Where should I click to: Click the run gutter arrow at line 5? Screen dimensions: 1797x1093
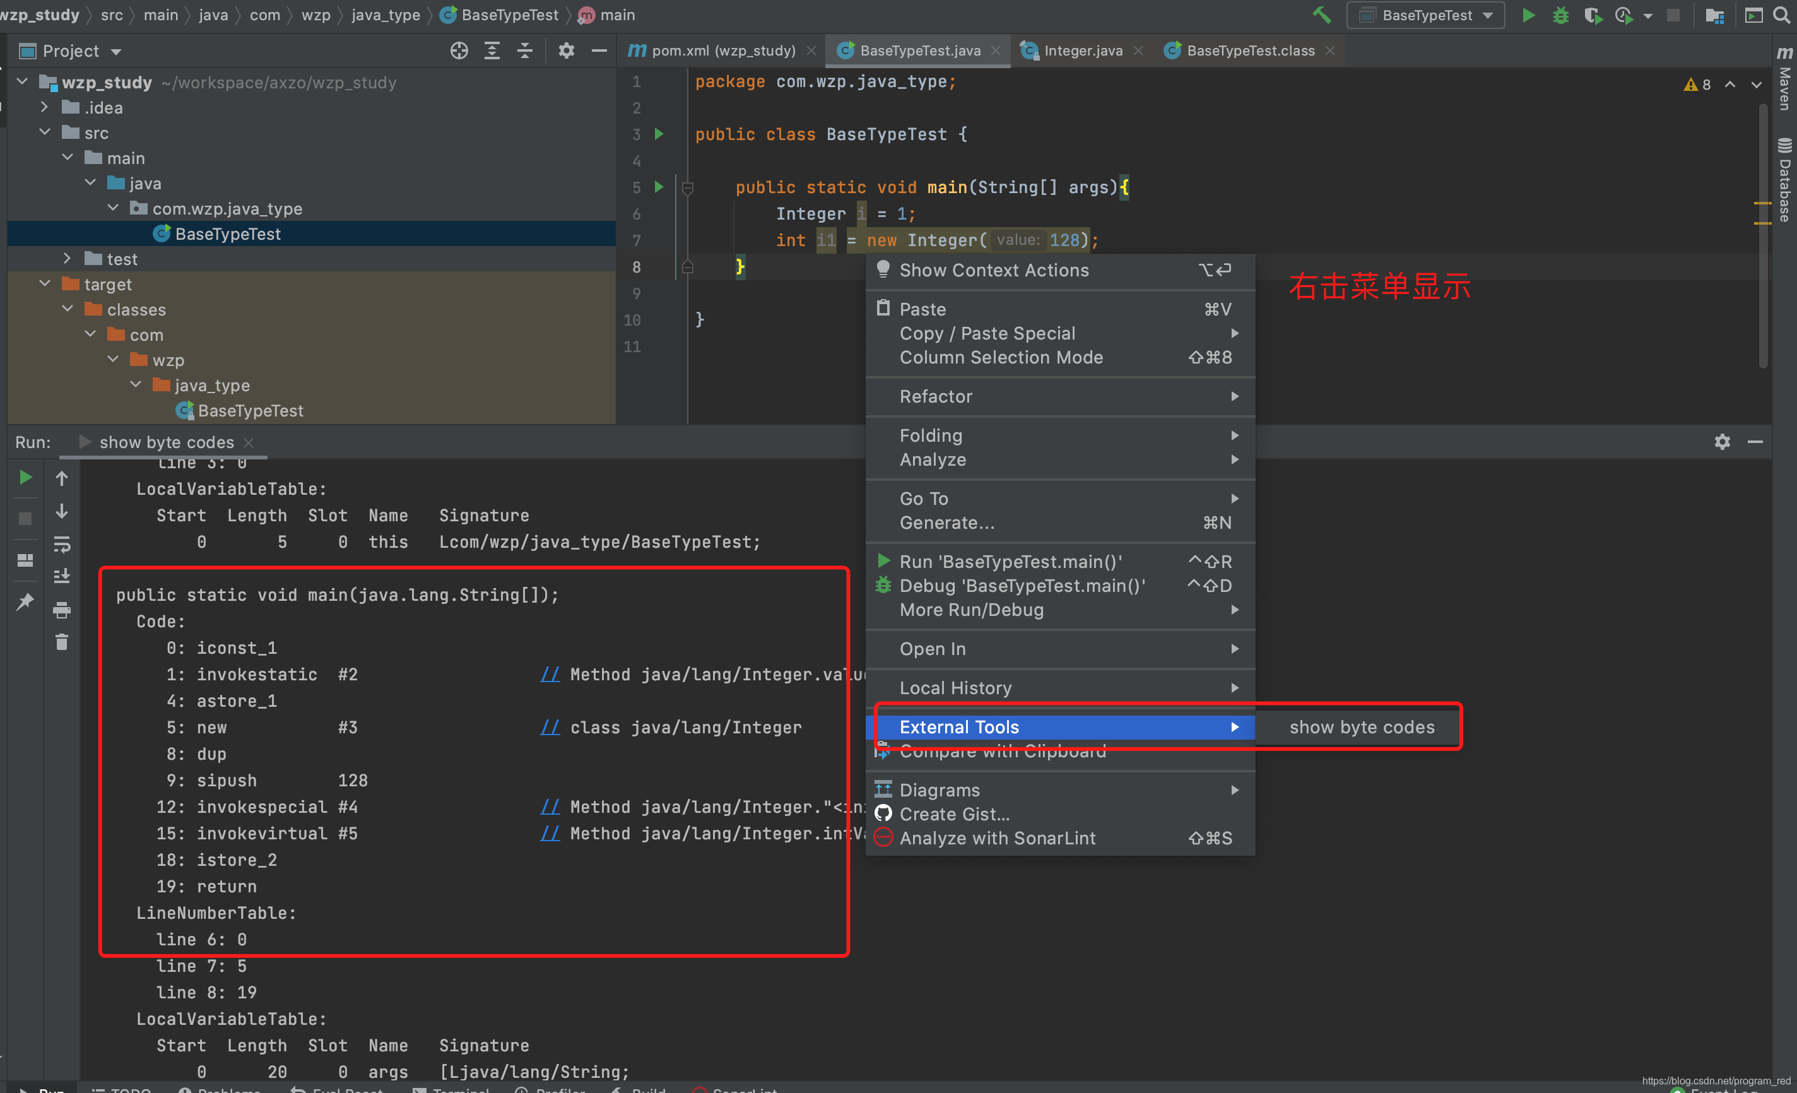tap(659, 187)
